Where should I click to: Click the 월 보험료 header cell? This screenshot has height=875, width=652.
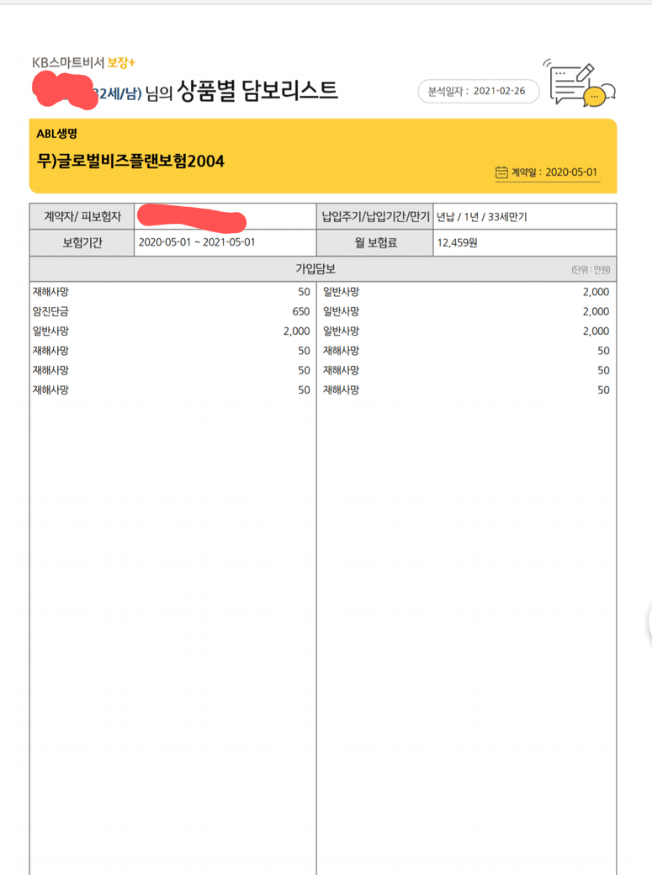click(x=374, y=243)
